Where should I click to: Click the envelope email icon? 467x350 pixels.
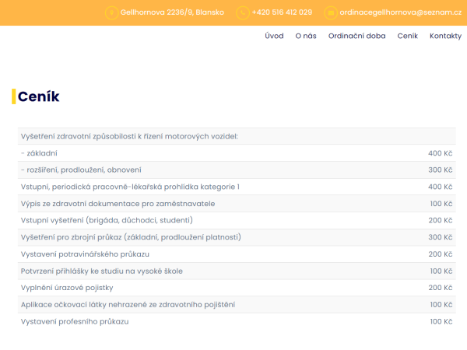click(331, 13)
